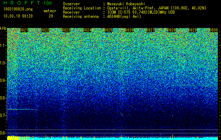Click the 0825 time marker
The image size is (221, 140).
coord(108,30)
